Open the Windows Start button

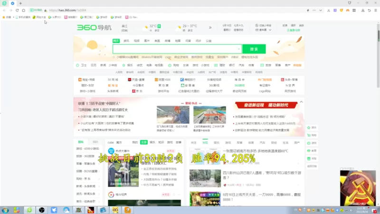(5, 210)
